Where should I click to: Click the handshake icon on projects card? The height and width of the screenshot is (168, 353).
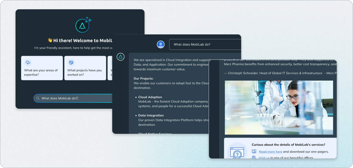[x=71, y=63]
